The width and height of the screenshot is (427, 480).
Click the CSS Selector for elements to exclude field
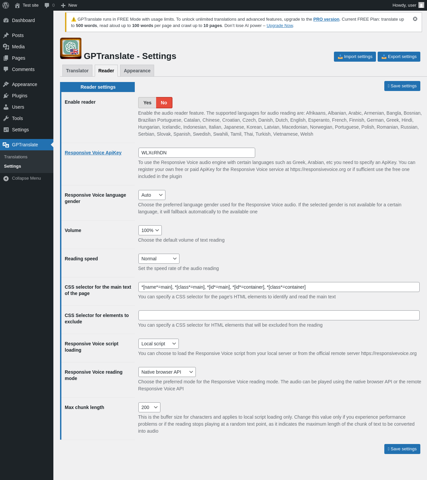279,315
